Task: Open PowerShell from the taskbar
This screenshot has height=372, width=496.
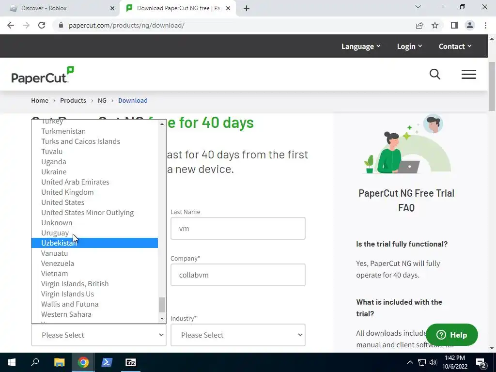Action: click(107, 362)
